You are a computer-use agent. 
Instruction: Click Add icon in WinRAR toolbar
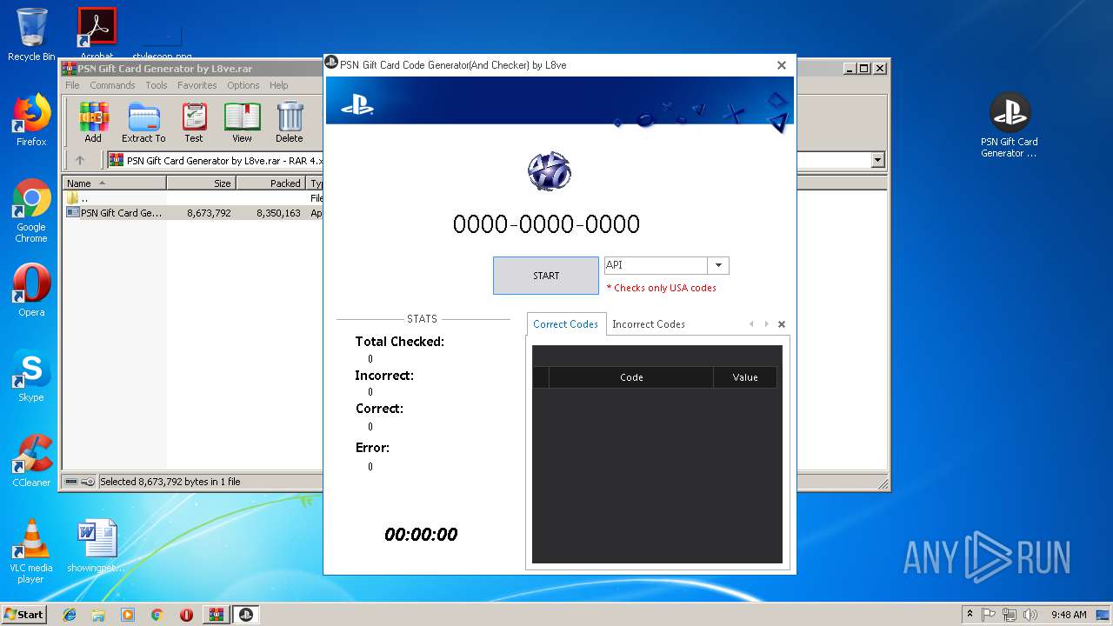click(93, 123)
